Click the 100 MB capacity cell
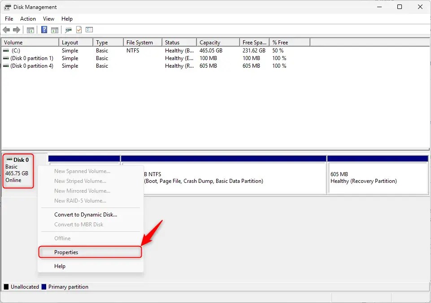 click(208, 58)
